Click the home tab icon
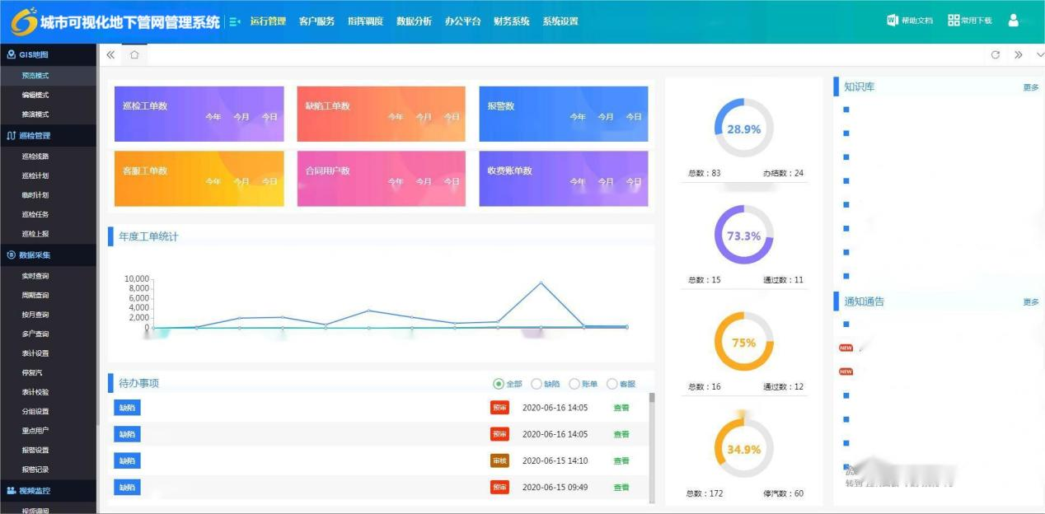Screen dimensions: 1045x514 134,55
